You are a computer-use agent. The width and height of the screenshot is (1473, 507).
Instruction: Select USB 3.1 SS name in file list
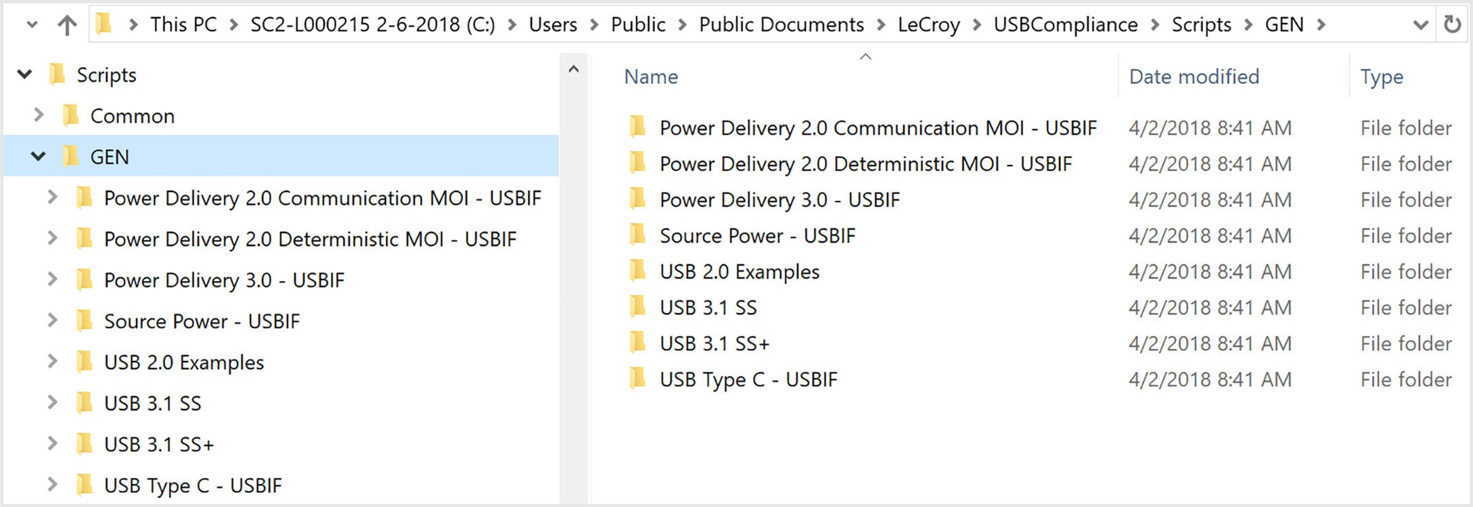click(x=708, y=308)
